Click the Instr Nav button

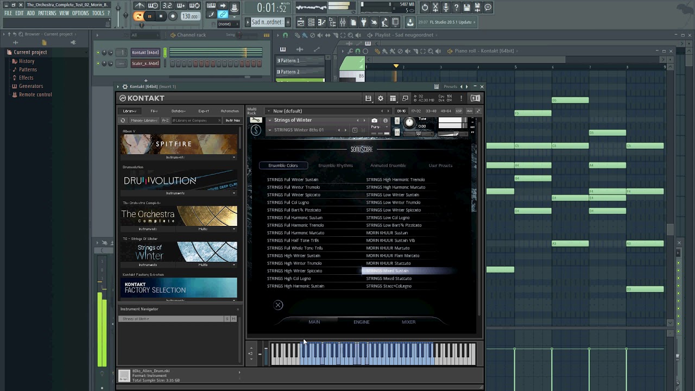(232, 120)
